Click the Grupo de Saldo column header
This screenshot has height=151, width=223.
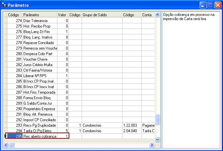101,15
